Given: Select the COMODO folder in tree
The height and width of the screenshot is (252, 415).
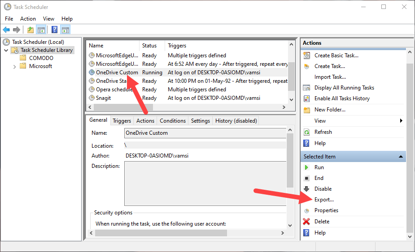Looking at the screenshot, I should (41, 58).
